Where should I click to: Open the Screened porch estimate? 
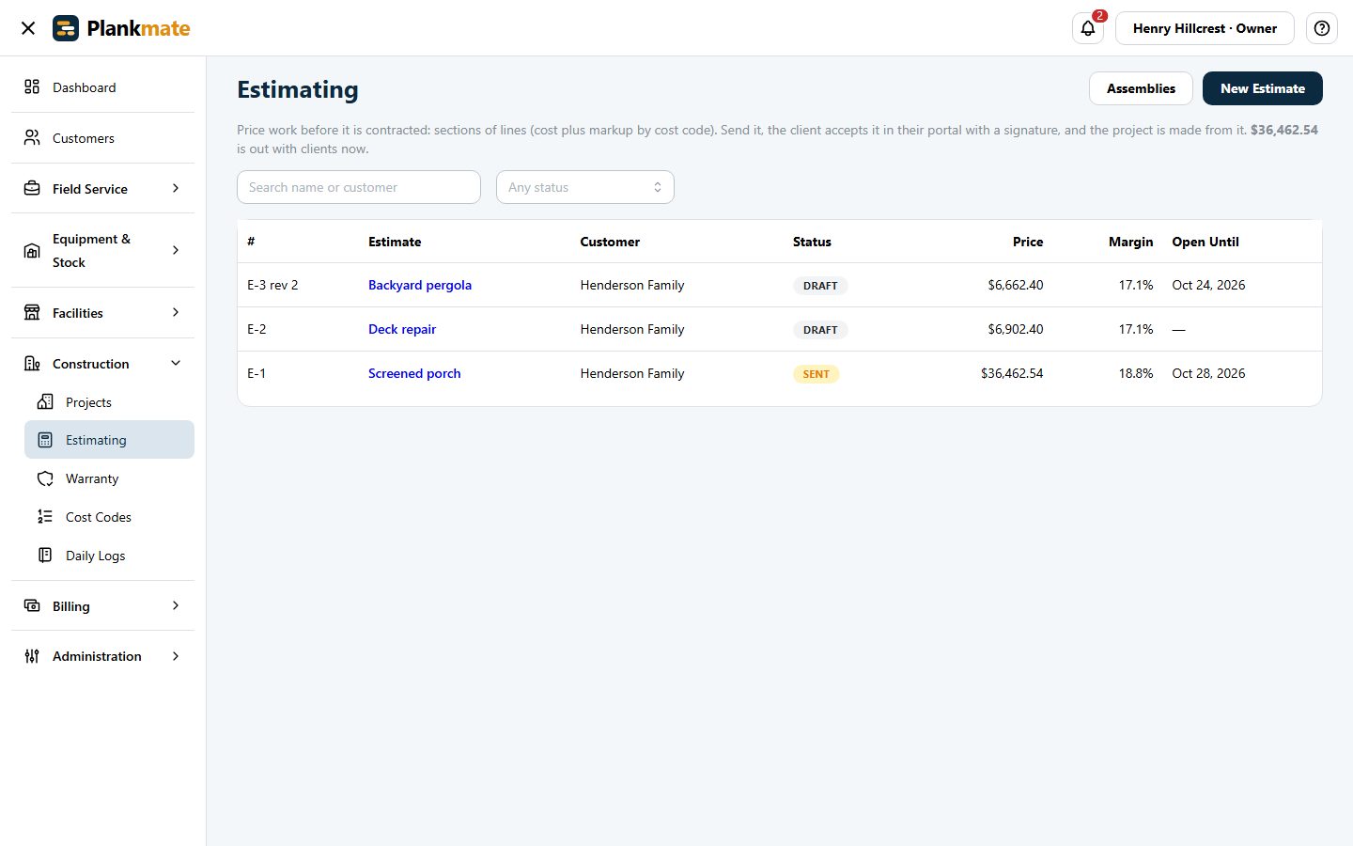pyautogui.click(x=414, y=373)
